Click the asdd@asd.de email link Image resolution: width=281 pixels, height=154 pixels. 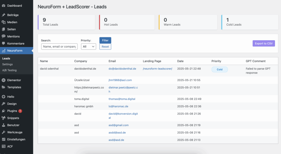[117, 133]
